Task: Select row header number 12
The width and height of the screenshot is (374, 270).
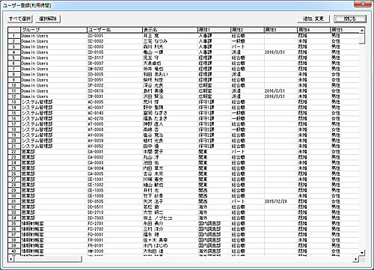Action: [14, 96]
